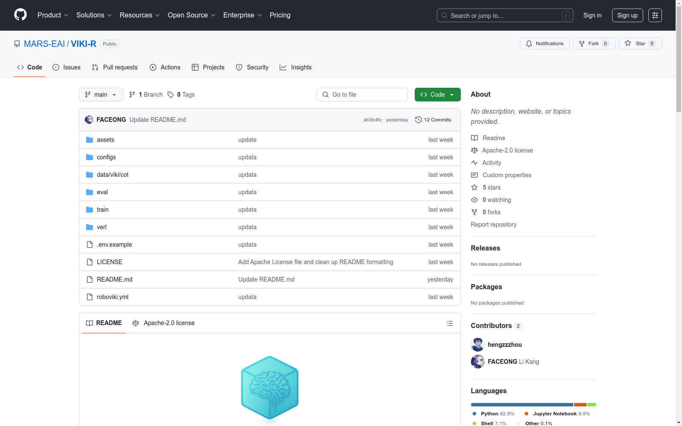Open commit hash ab3b4fc
This screenshot has width=682, height=426.
[x=373, y=120]
